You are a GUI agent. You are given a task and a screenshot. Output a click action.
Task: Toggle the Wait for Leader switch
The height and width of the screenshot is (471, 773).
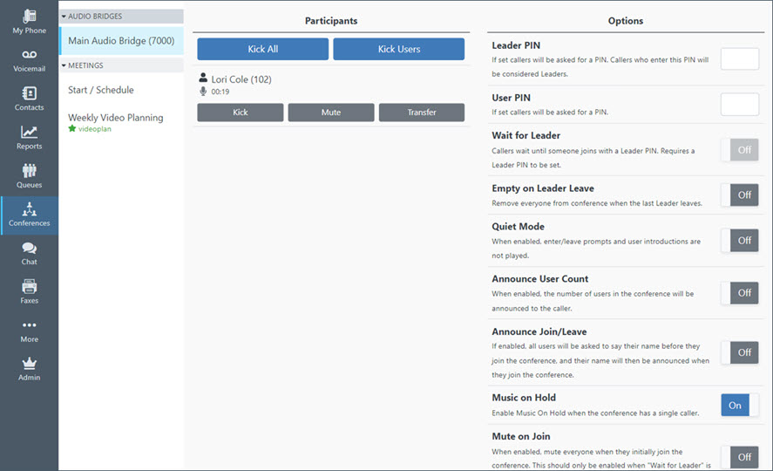[x=740, y=150]
